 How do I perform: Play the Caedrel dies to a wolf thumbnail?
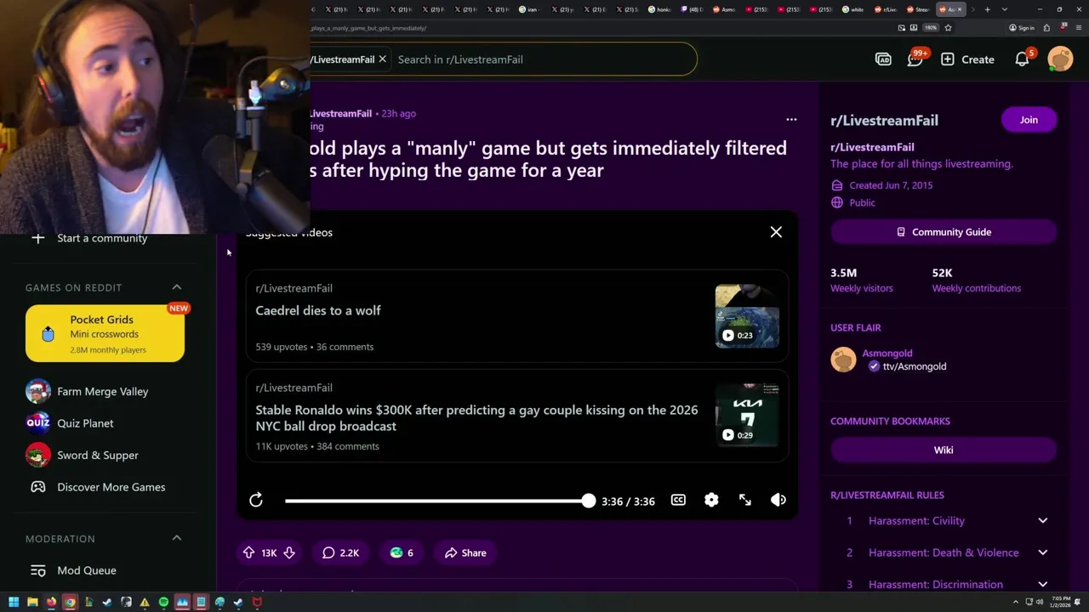point(747,316)
